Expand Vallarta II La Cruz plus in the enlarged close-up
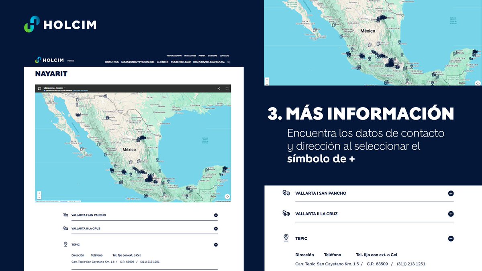This screenshot has height=271, width=482. (451, 214)
